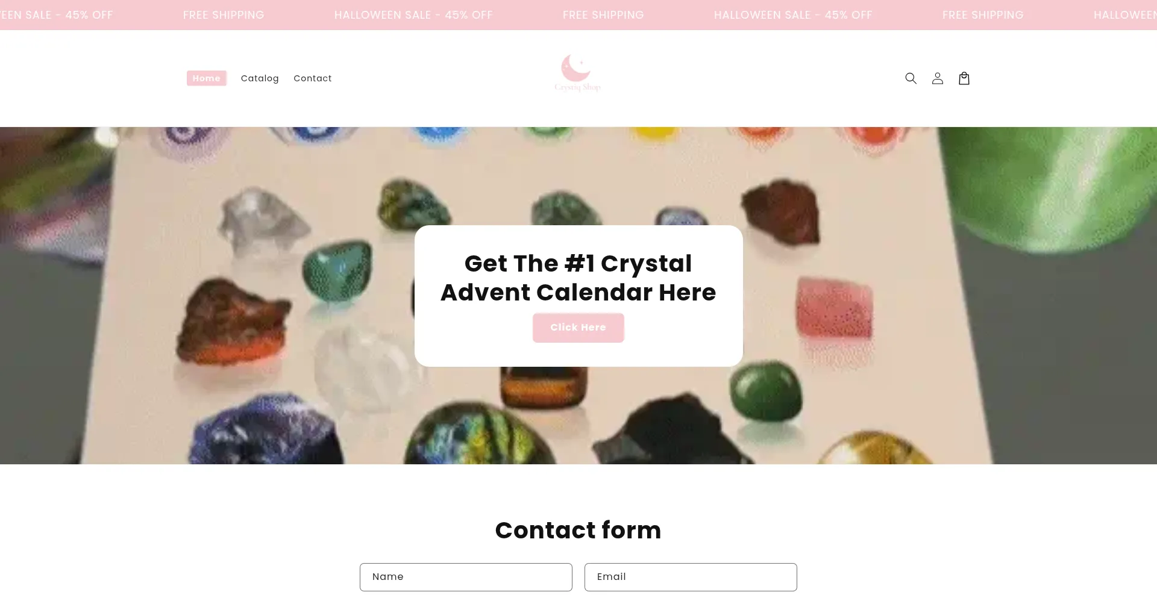Go to the Home menu item
The image size is (1157, 598).
point(207,78)
